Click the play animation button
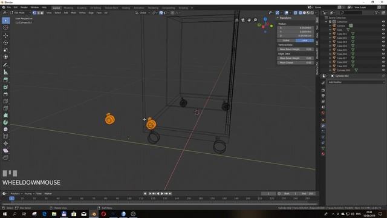The width and height of the screenshot is (387, 218). 162,194
